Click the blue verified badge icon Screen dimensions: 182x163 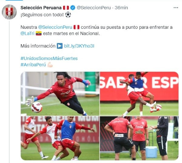click(x=73, y=8)
